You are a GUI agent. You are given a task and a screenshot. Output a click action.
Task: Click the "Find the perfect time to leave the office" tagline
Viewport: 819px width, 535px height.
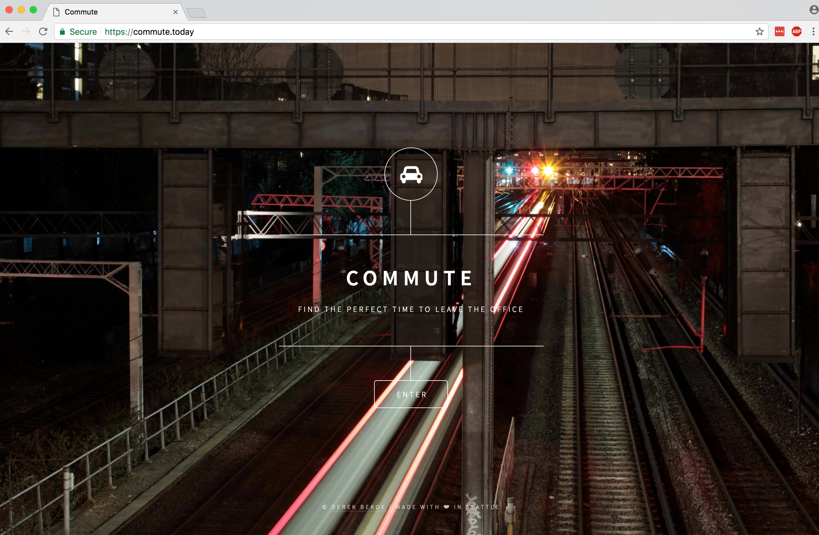point(410,309)
